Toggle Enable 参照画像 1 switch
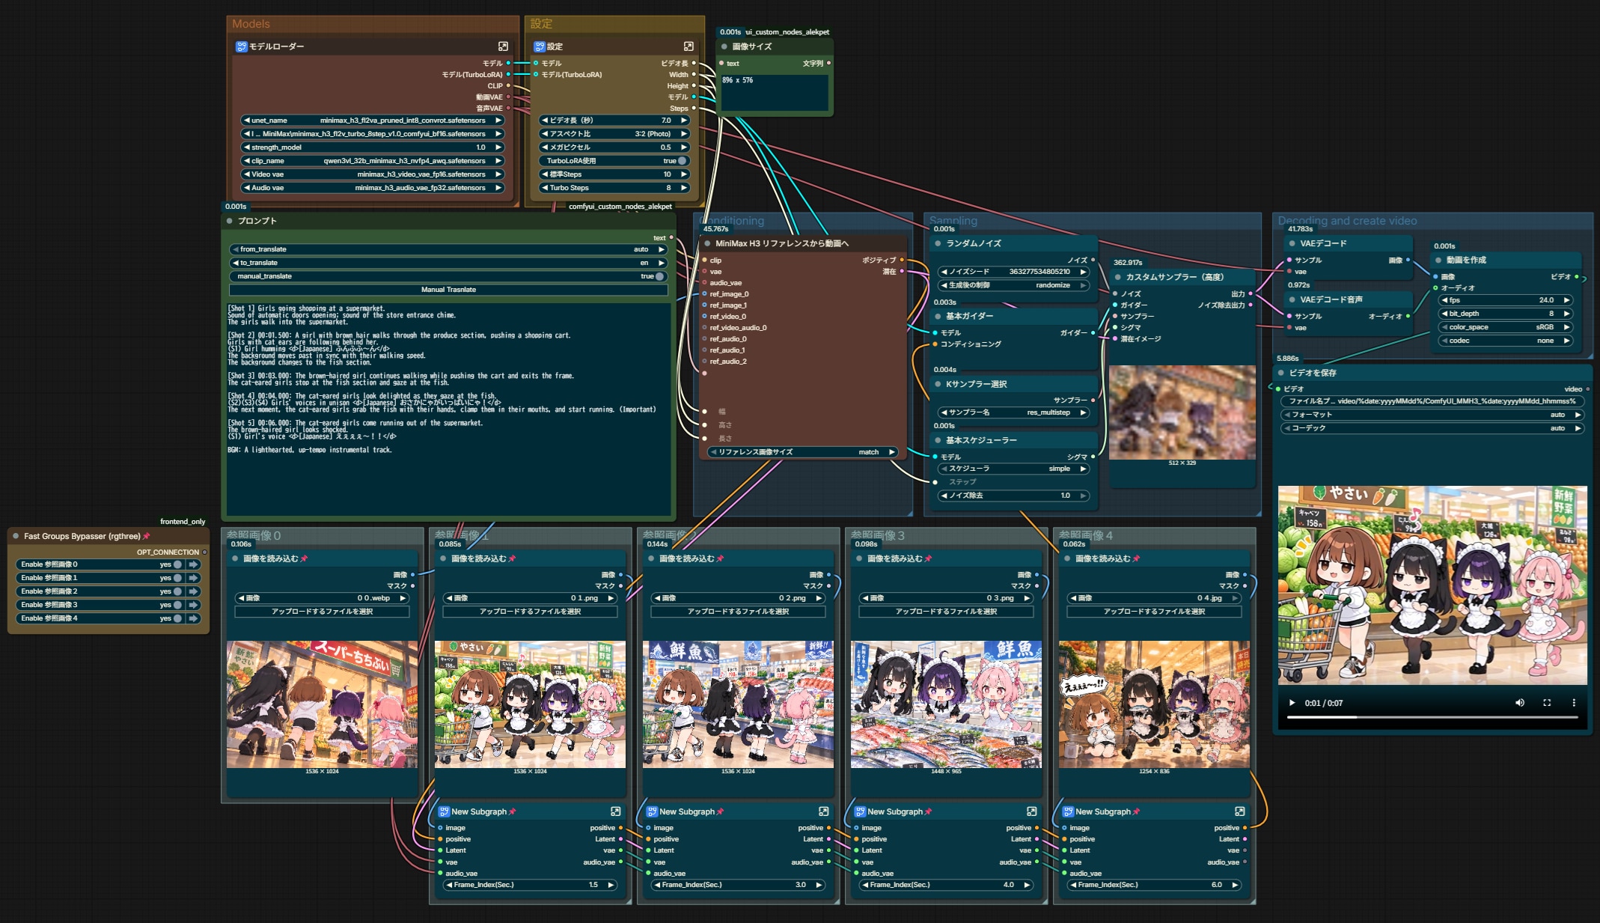 click(177, 578)
